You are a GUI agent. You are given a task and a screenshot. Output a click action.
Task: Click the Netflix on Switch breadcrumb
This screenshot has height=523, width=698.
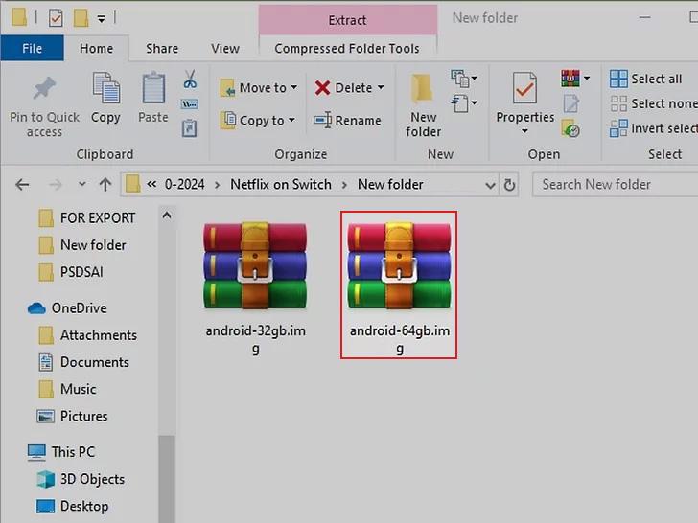click(280, 184)
